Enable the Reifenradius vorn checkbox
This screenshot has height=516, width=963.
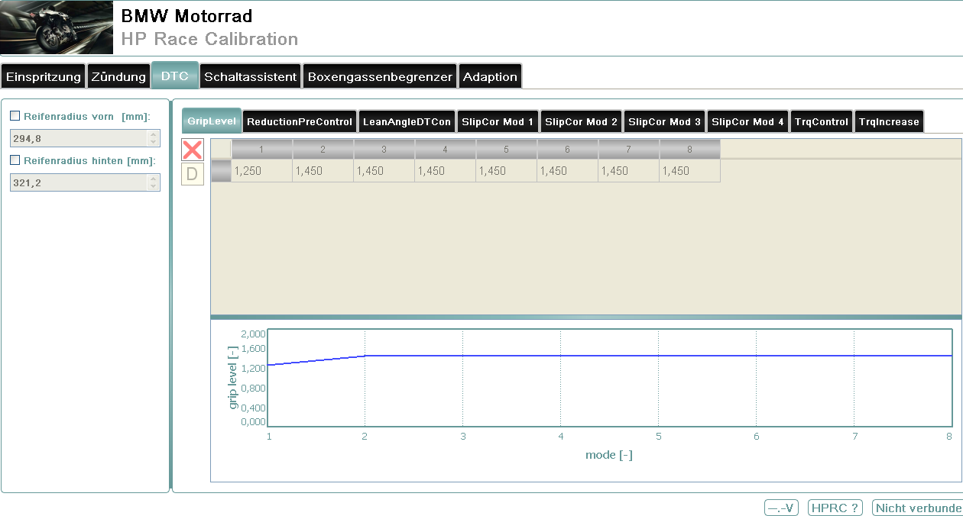15,116
